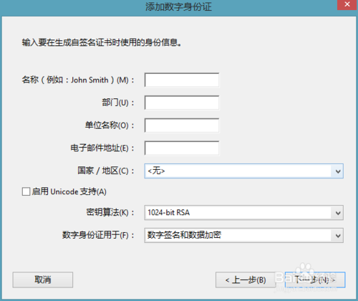Screen dimensions: 358x301
Task: Focus the 部门(U) department text box
Action: [182, 102]
